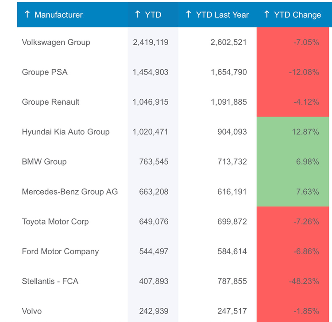This screenshot has width=332, height=322.
Task: Click YTD value 1,046,915
Action: [x=151, y=102]
